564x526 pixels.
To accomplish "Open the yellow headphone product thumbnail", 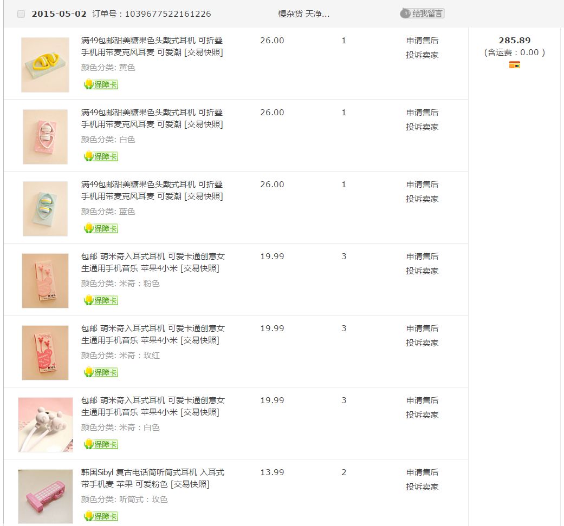I will pyautogui.click(x=46, y=65).
